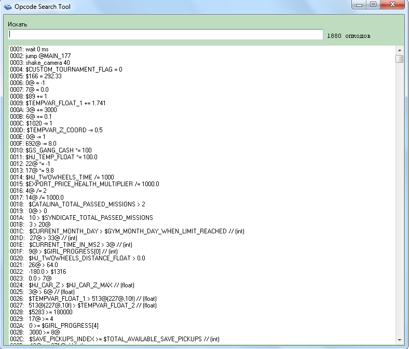Viewport: 409px width, 349px height.
Task: Click the vertical scrollbar thumb
Action: (x=399, y=59)
